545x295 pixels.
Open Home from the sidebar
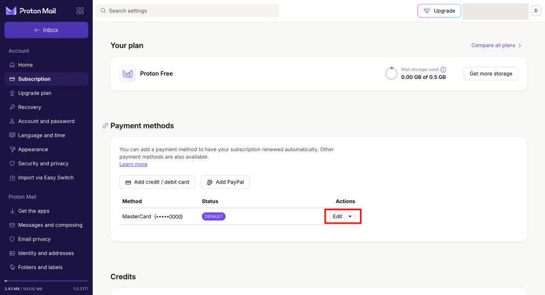(25, 65)
